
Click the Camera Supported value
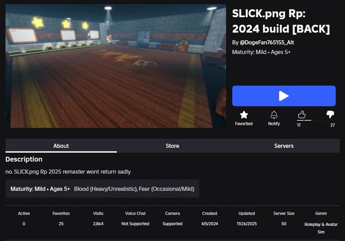pos(172,224)
